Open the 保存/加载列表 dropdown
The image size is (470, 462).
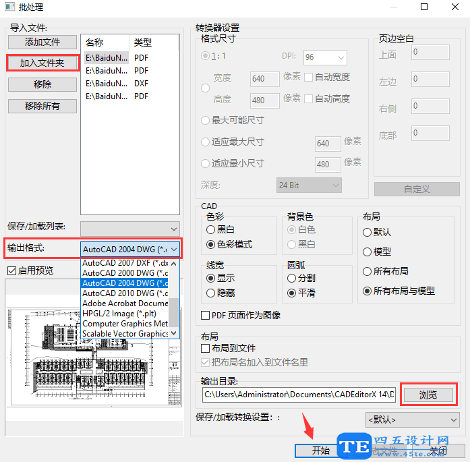tap(129, 229)
